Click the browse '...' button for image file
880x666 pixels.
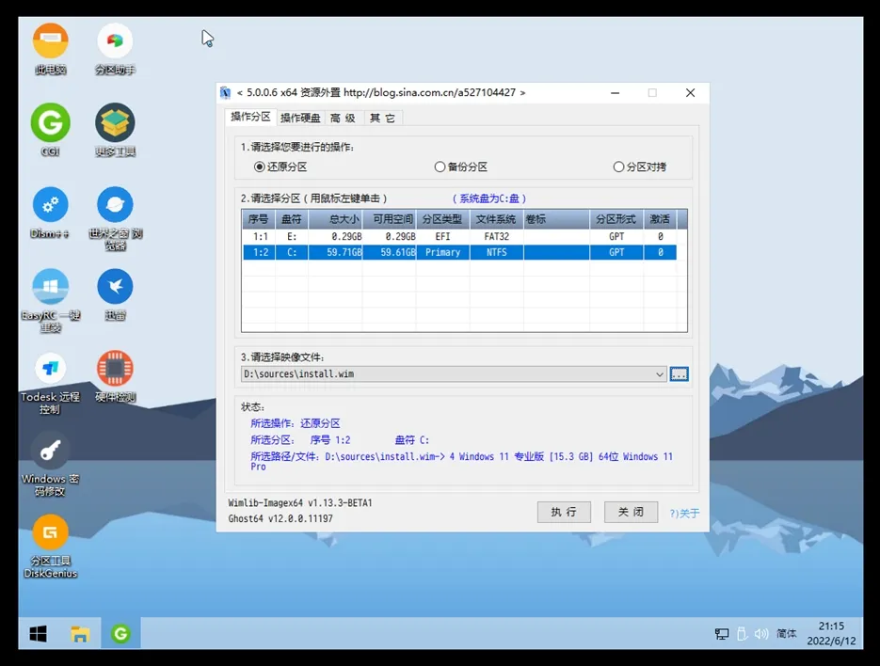(x=679, y=374)
